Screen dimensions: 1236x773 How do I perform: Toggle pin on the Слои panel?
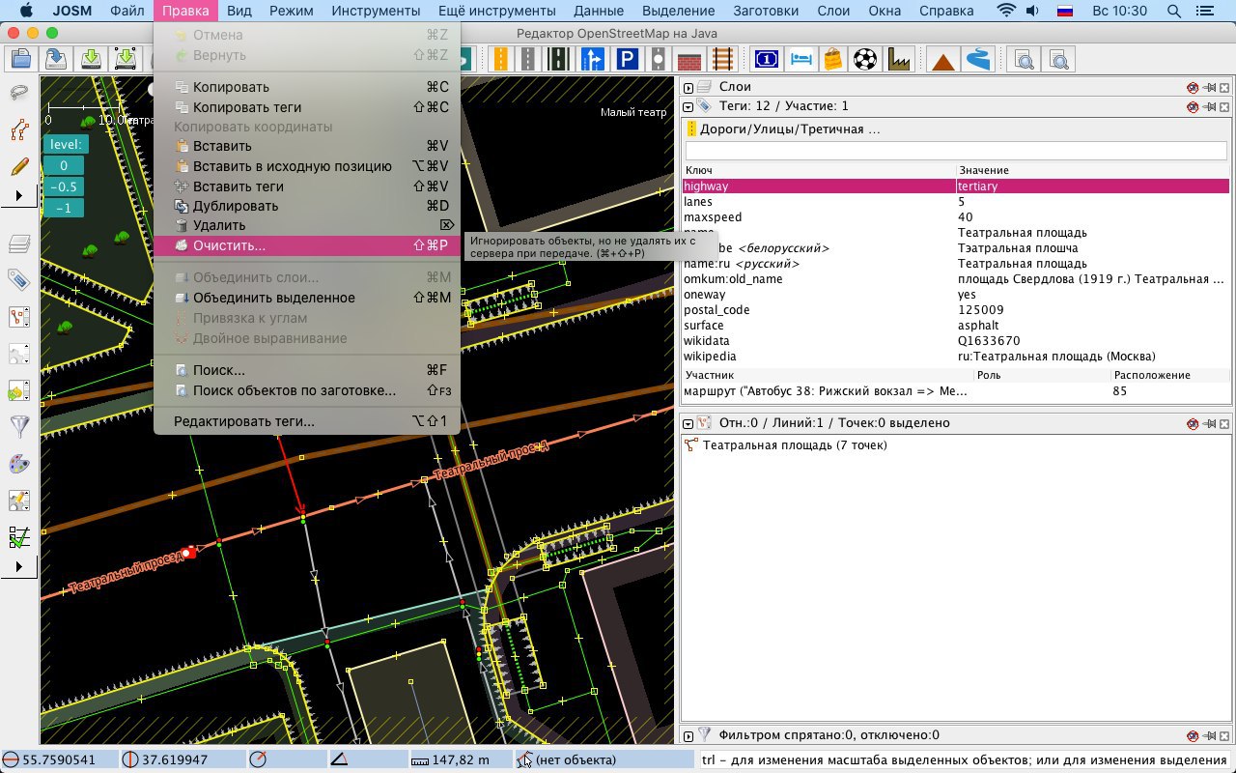click(1209, 87)
